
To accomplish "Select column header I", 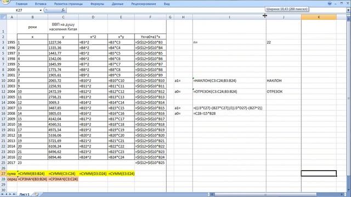I will 229,17.
